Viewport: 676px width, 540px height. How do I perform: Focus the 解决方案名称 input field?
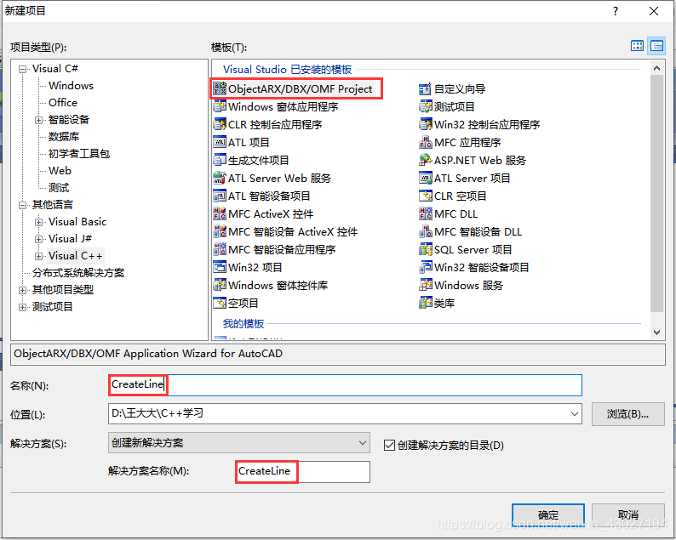(x=302, y=471)
